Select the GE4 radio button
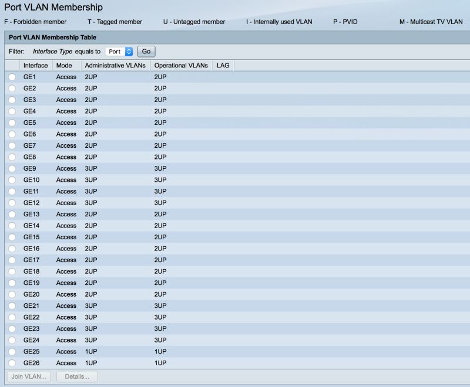The height and width of the screenshot is (387, 470). [12, 111]
